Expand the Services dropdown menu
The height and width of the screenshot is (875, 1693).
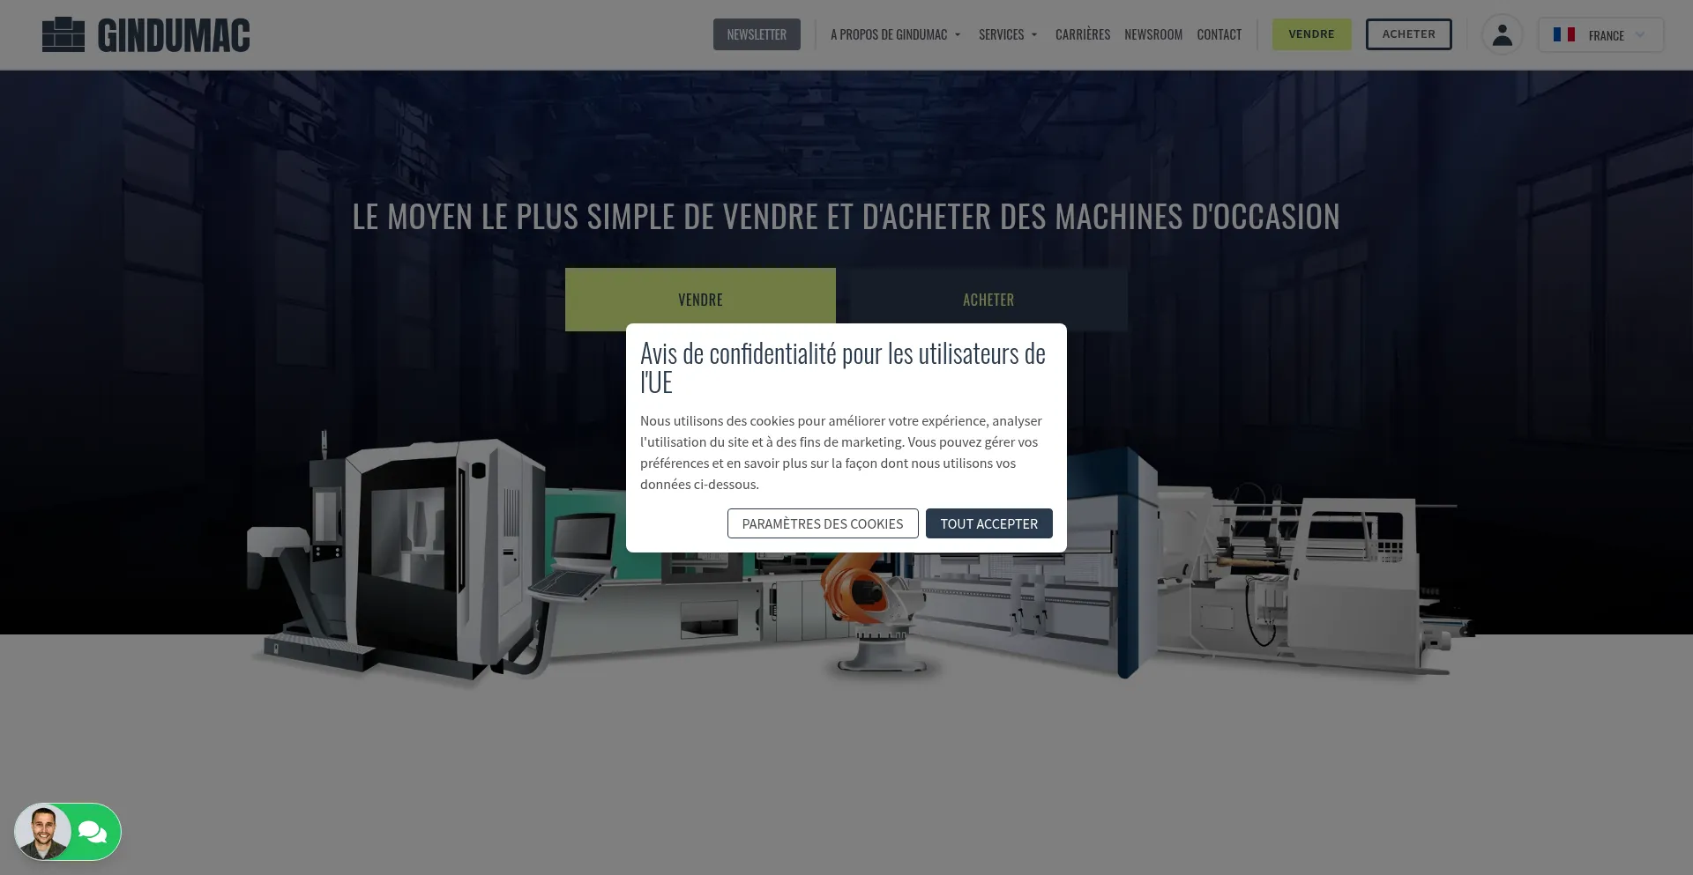coord(1008,35)
